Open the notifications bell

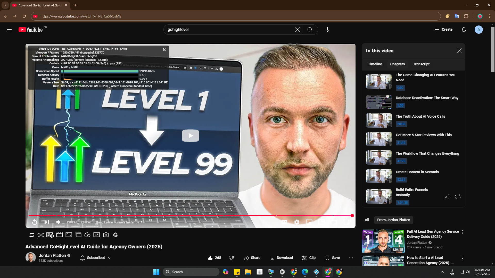coord(464,30)
